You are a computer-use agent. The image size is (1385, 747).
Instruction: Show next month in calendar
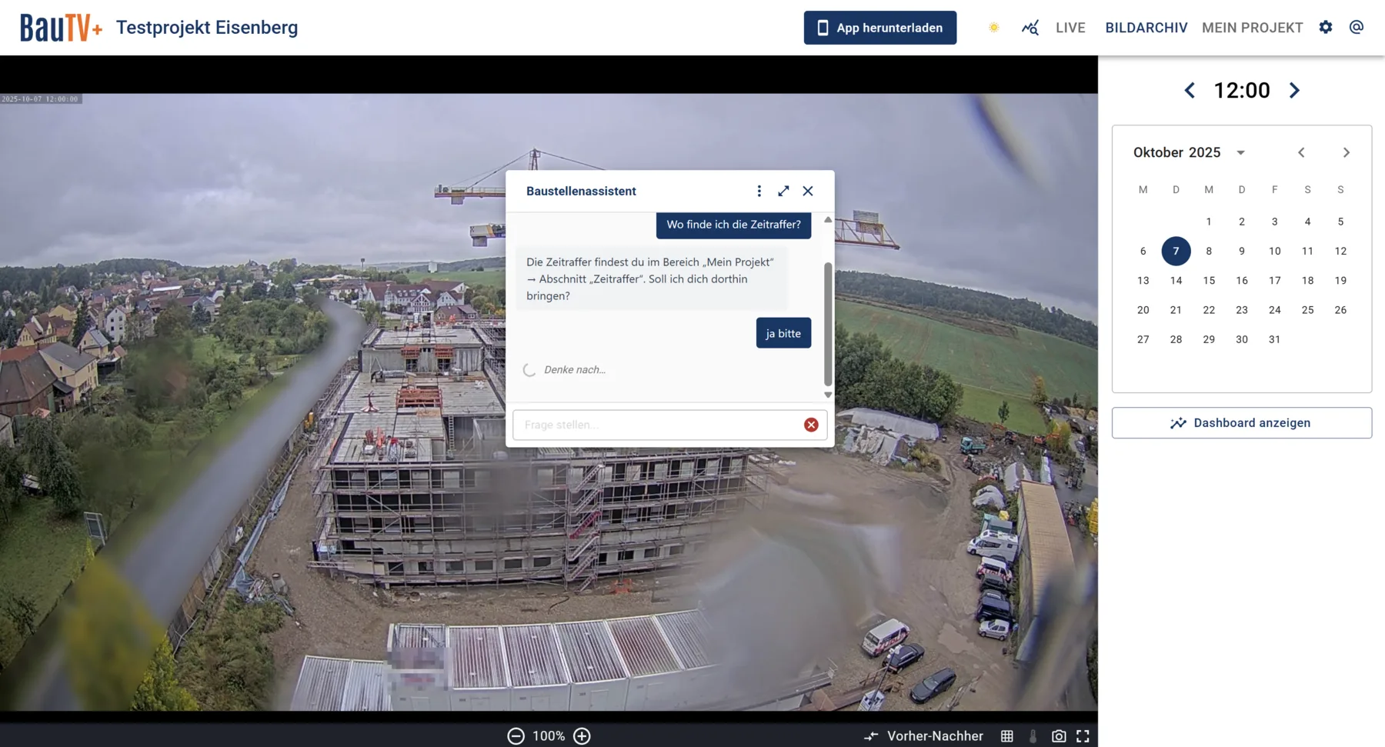click(1346, 152)
